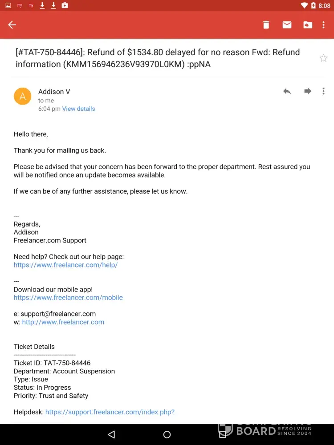Viewport: 334px width, 445px height.
Task: Open the freelancer.com/help link
Action: [x=65, y=265]
